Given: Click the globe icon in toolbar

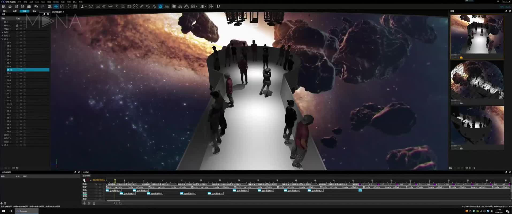Looking at the screenshot, I should coord(75,6).
